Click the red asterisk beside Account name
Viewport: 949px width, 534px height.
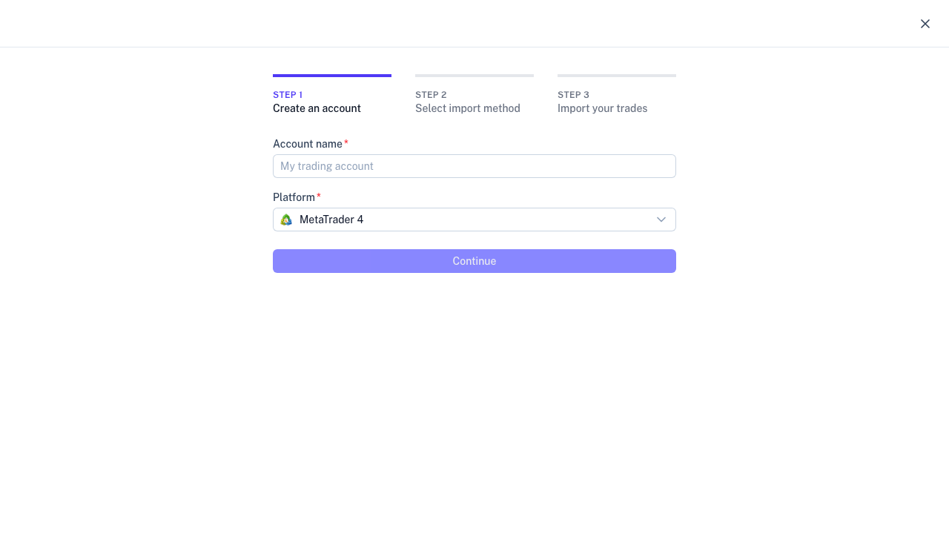point(345,141)
